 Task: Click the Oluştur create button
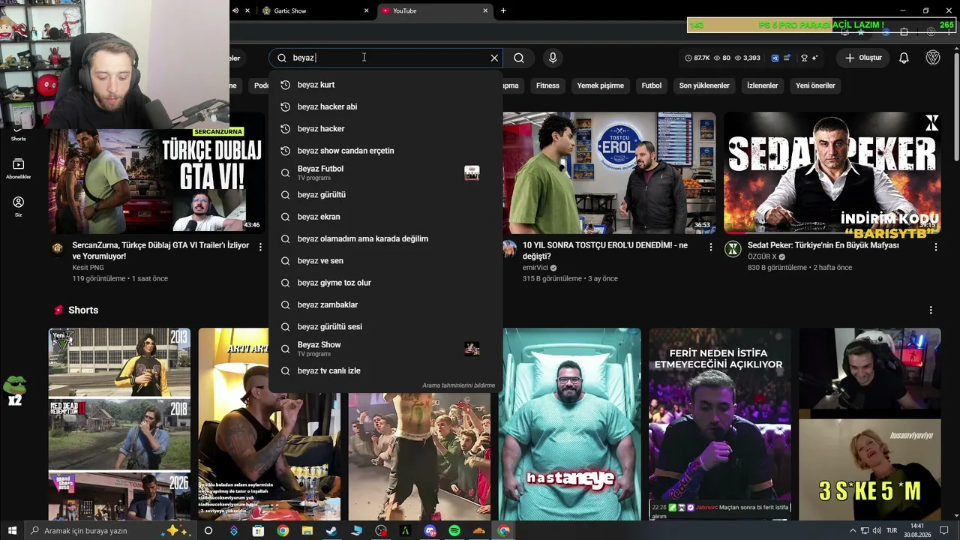click(x=863, y=58)
